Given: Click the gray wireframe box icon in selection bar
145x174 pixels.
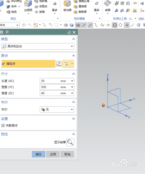Looking at the screenshot, I should (66, 25).
